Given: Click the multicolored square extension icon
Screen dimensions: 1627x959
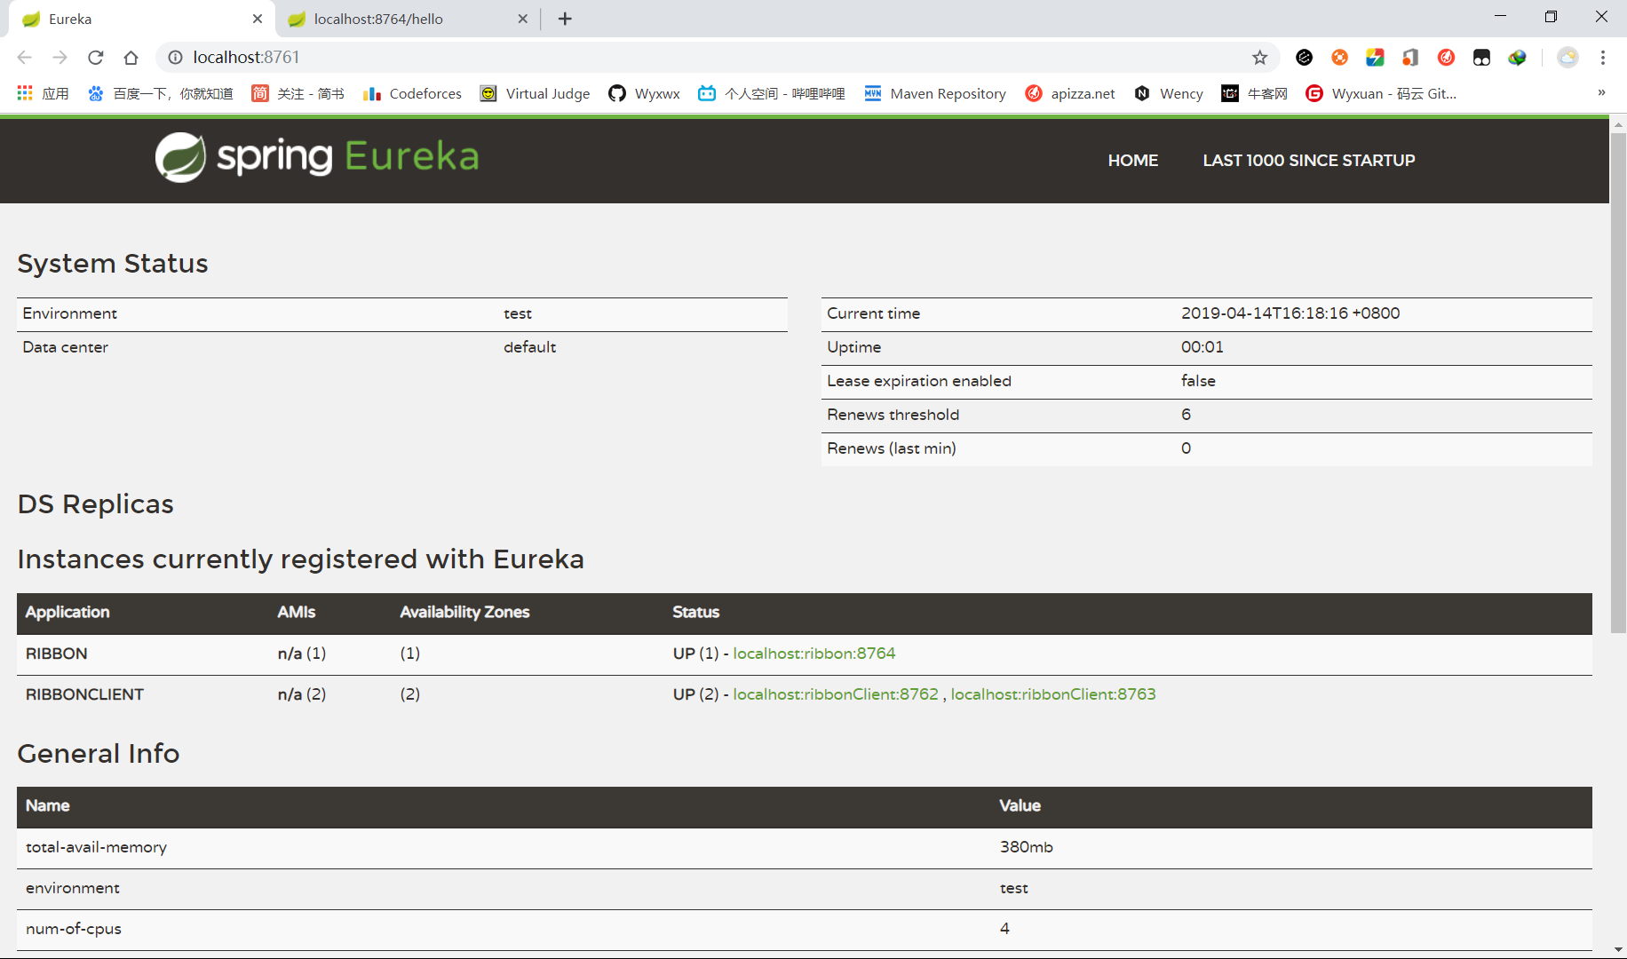Looking at the screenshot, I should tap(1375, 58).
